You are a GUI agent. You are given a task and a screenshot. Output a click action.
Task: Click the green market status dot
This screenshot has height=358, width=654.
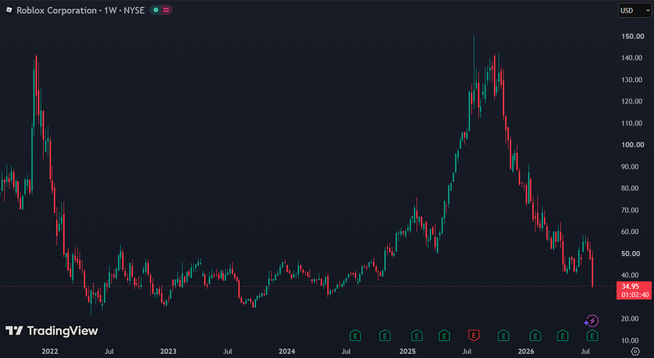tap(156, 10)
